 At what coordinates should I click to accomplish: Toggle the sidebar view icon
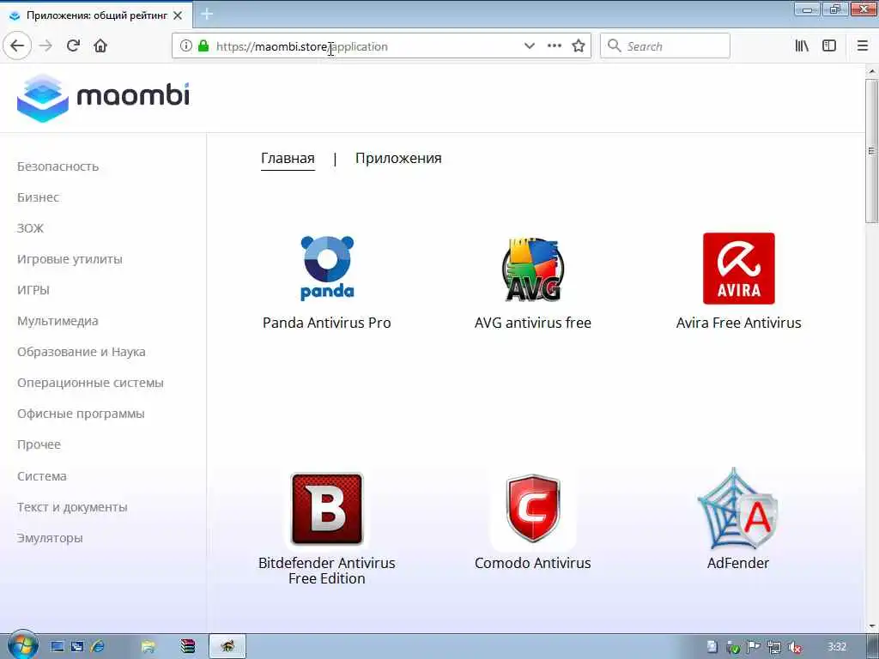[829, 46]
